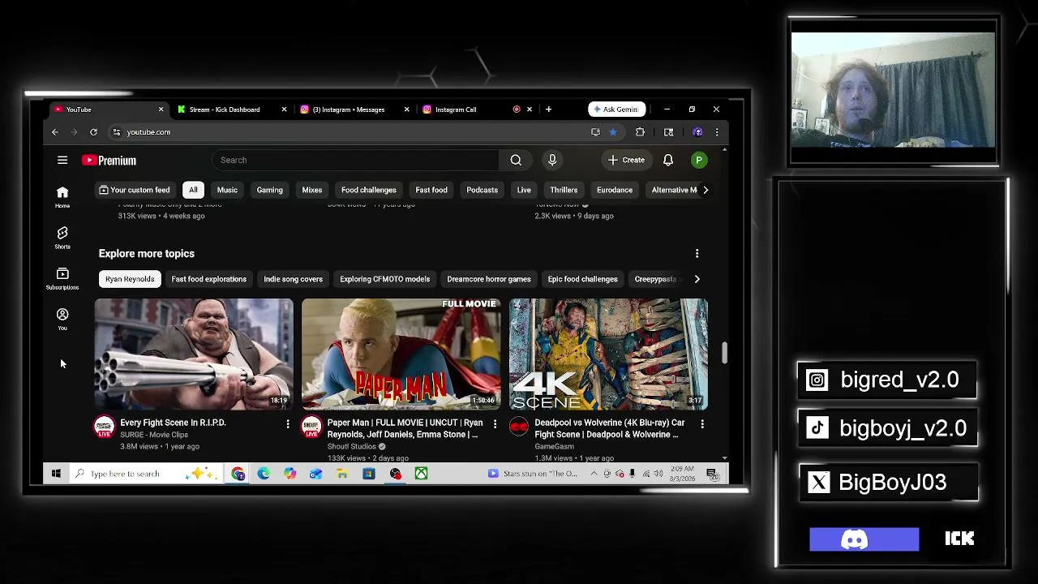Open options for the Paper Man video
The image size is (1038, 584).
pyautogui.click(x=495, y=423)
